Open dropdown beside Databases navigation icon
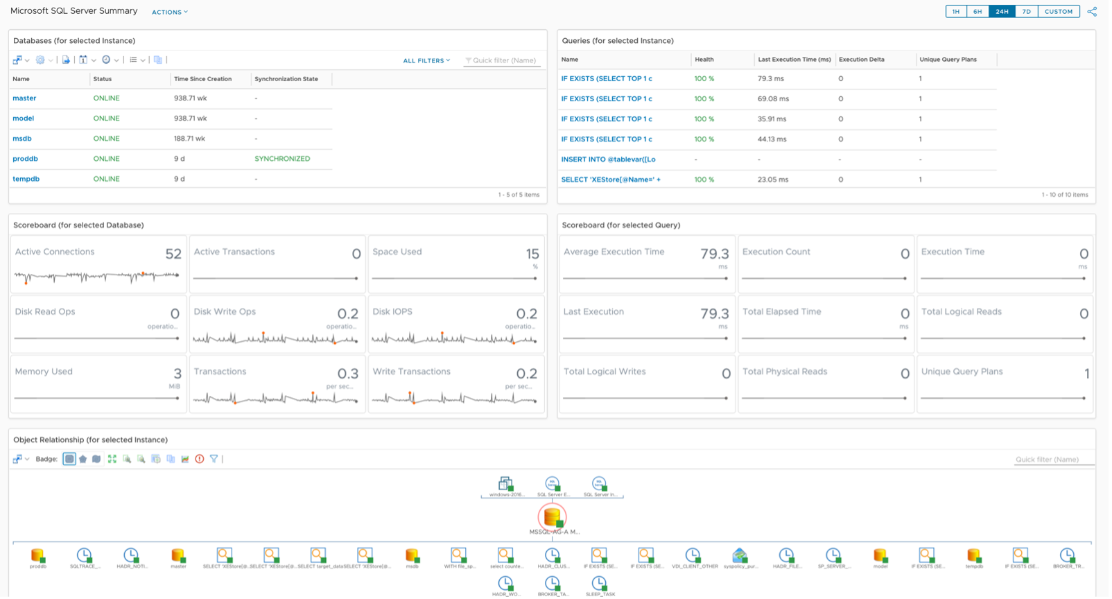 [x=27, y=61]
